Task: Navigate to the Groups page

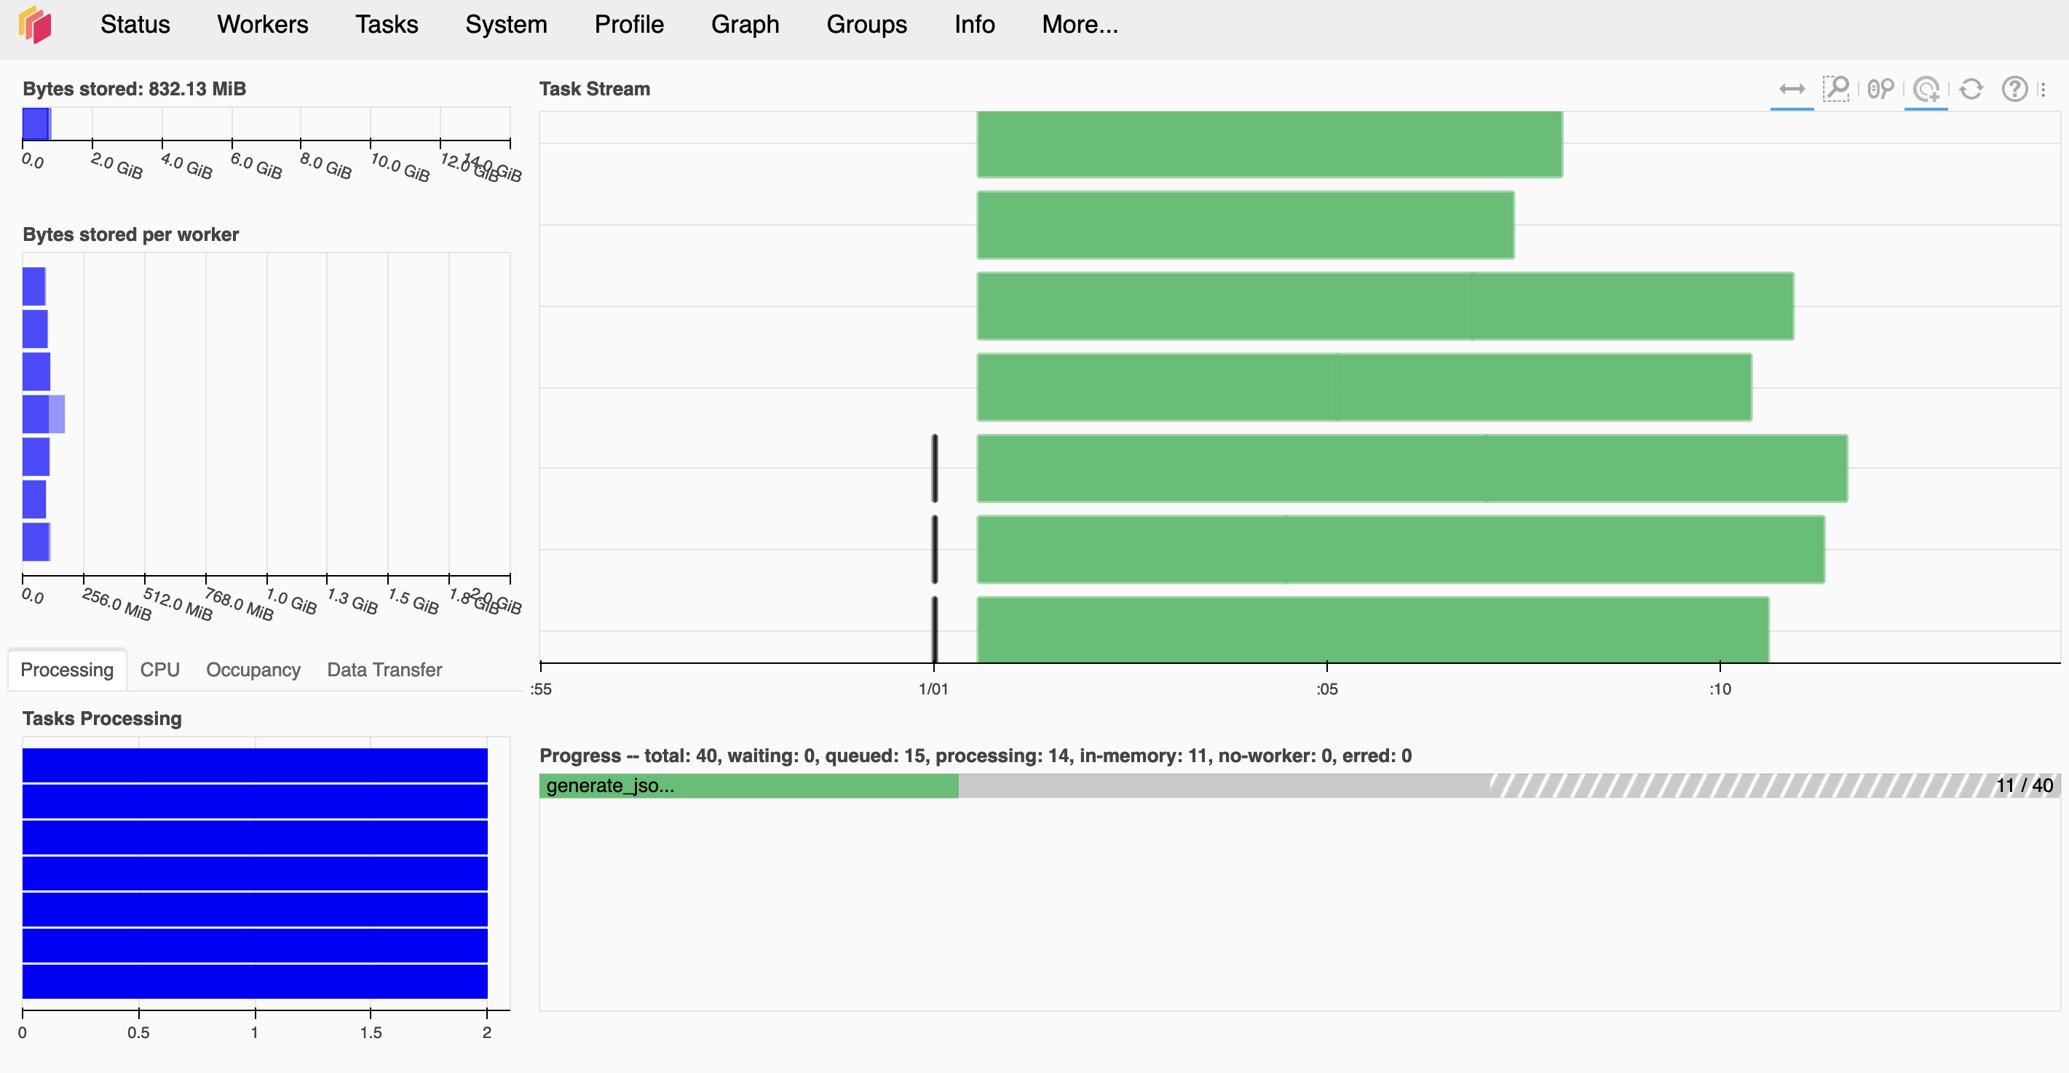Action: (x=866, y=25)
